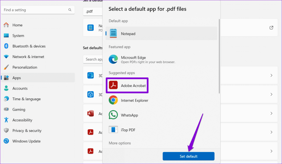Expand the first app row chevron on the right
Image resolution: width=282 pixels, height=164 pixels.
271,75
